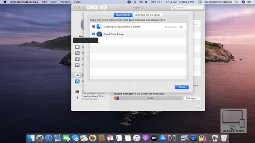Open Calendar in the Dock
Screen dimensions: 255x143
click(110, 138)
